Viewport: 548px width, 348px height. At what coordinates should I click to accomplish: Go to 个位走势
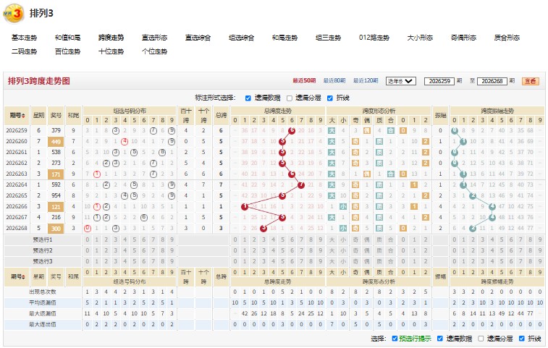pos(154,51)
